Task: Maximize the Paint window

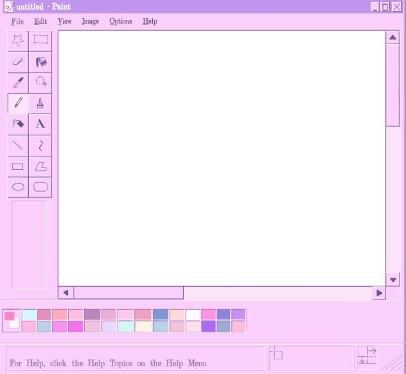Action: [x=385, y=7]
